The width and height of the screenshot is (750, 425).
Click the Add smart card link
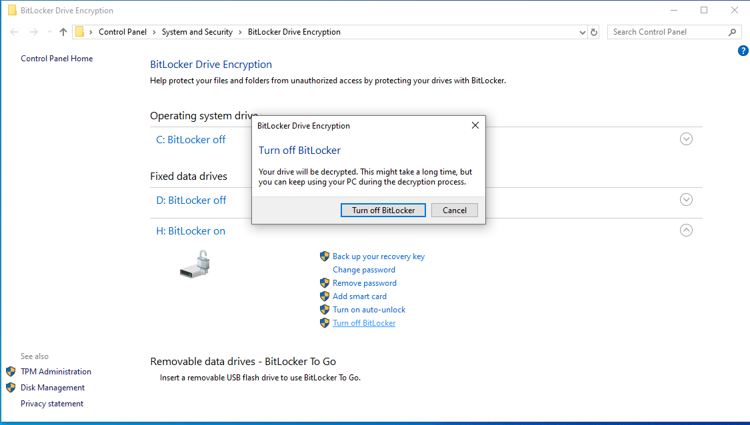coord(360,296)
